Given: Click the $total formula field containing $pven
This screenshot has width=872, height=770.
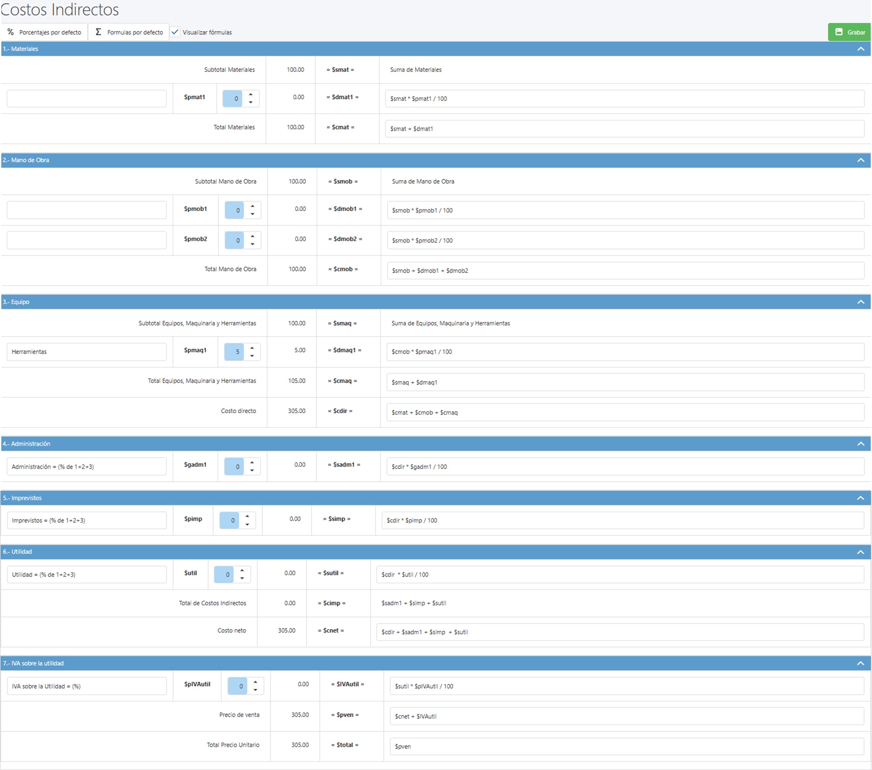Looking at the screenshot, I should click(x=627, y=746).
